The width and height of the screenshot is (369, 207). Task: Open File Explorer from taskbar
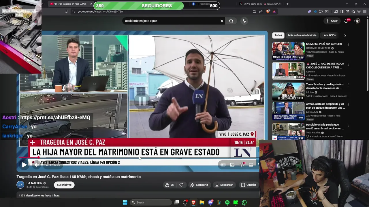point(202,202)
